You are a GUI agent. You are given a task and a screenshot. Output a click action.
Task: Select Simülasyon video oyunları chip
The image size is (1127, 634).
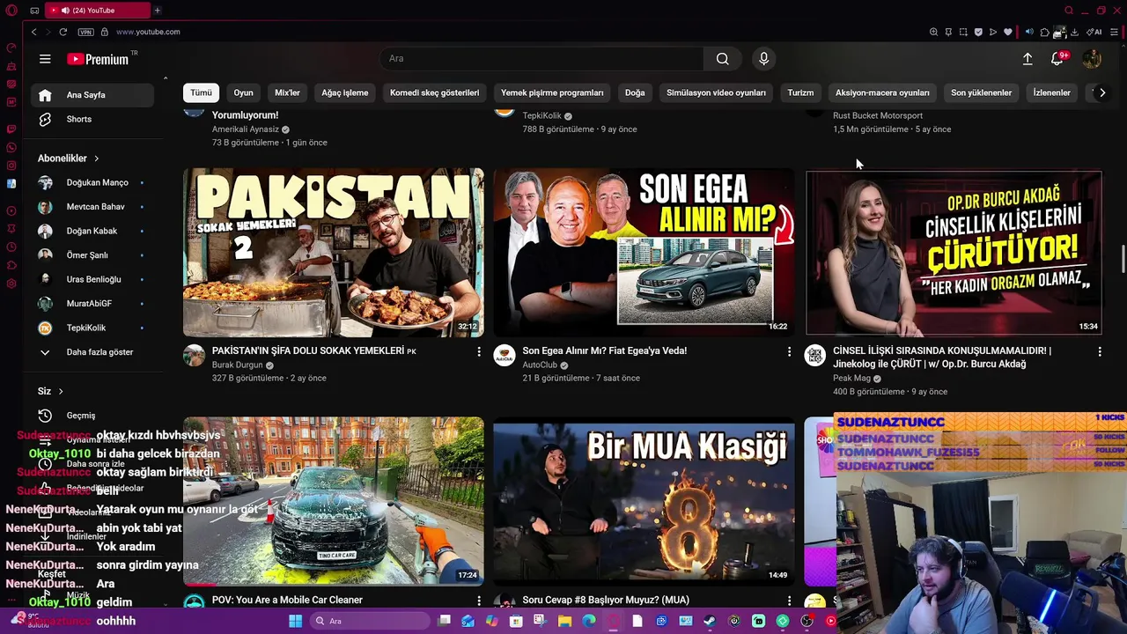[716, 92]
